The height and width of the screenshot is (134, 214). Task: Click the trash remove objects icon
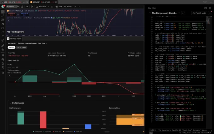pyautogui.click(x=3, y=73)
